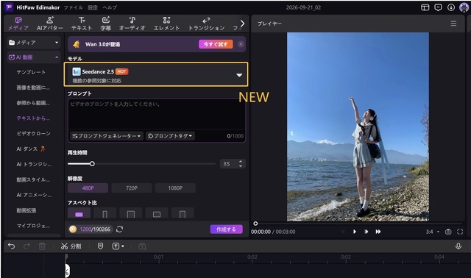Image resolution: width=471 pixels, height=278 pixels.
Task: Click the prompt text input field
Action: coord(156,114)
